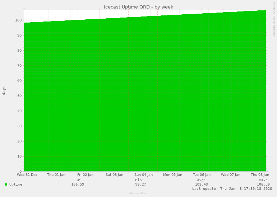Click the "Uptime" legend label
The image size is (277, 197).
coord(16,184)
